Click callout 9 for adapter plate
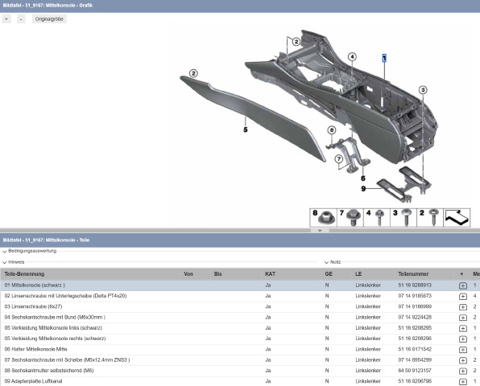This screenshot has width=480, height=386. (363, 188)
